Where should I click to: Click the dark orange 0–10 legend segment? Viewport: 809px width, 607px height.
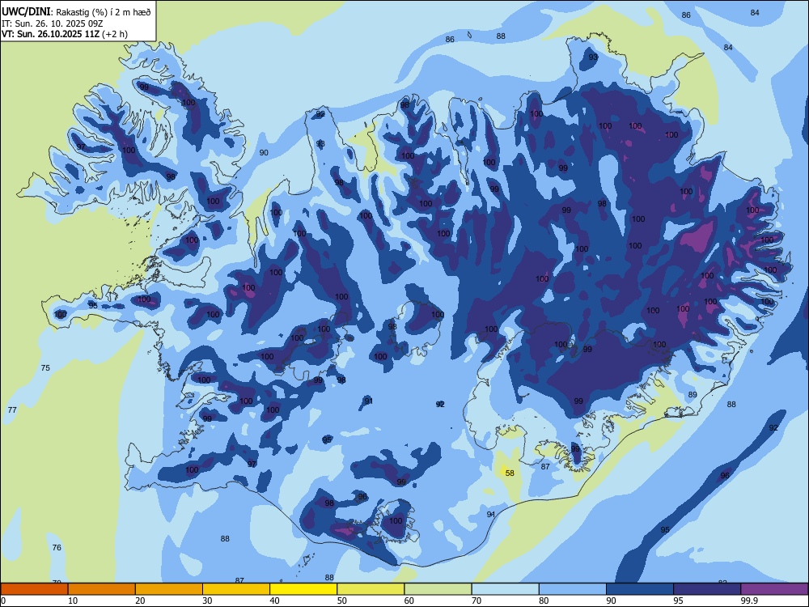pyautogui.click(x=35, y=589)
